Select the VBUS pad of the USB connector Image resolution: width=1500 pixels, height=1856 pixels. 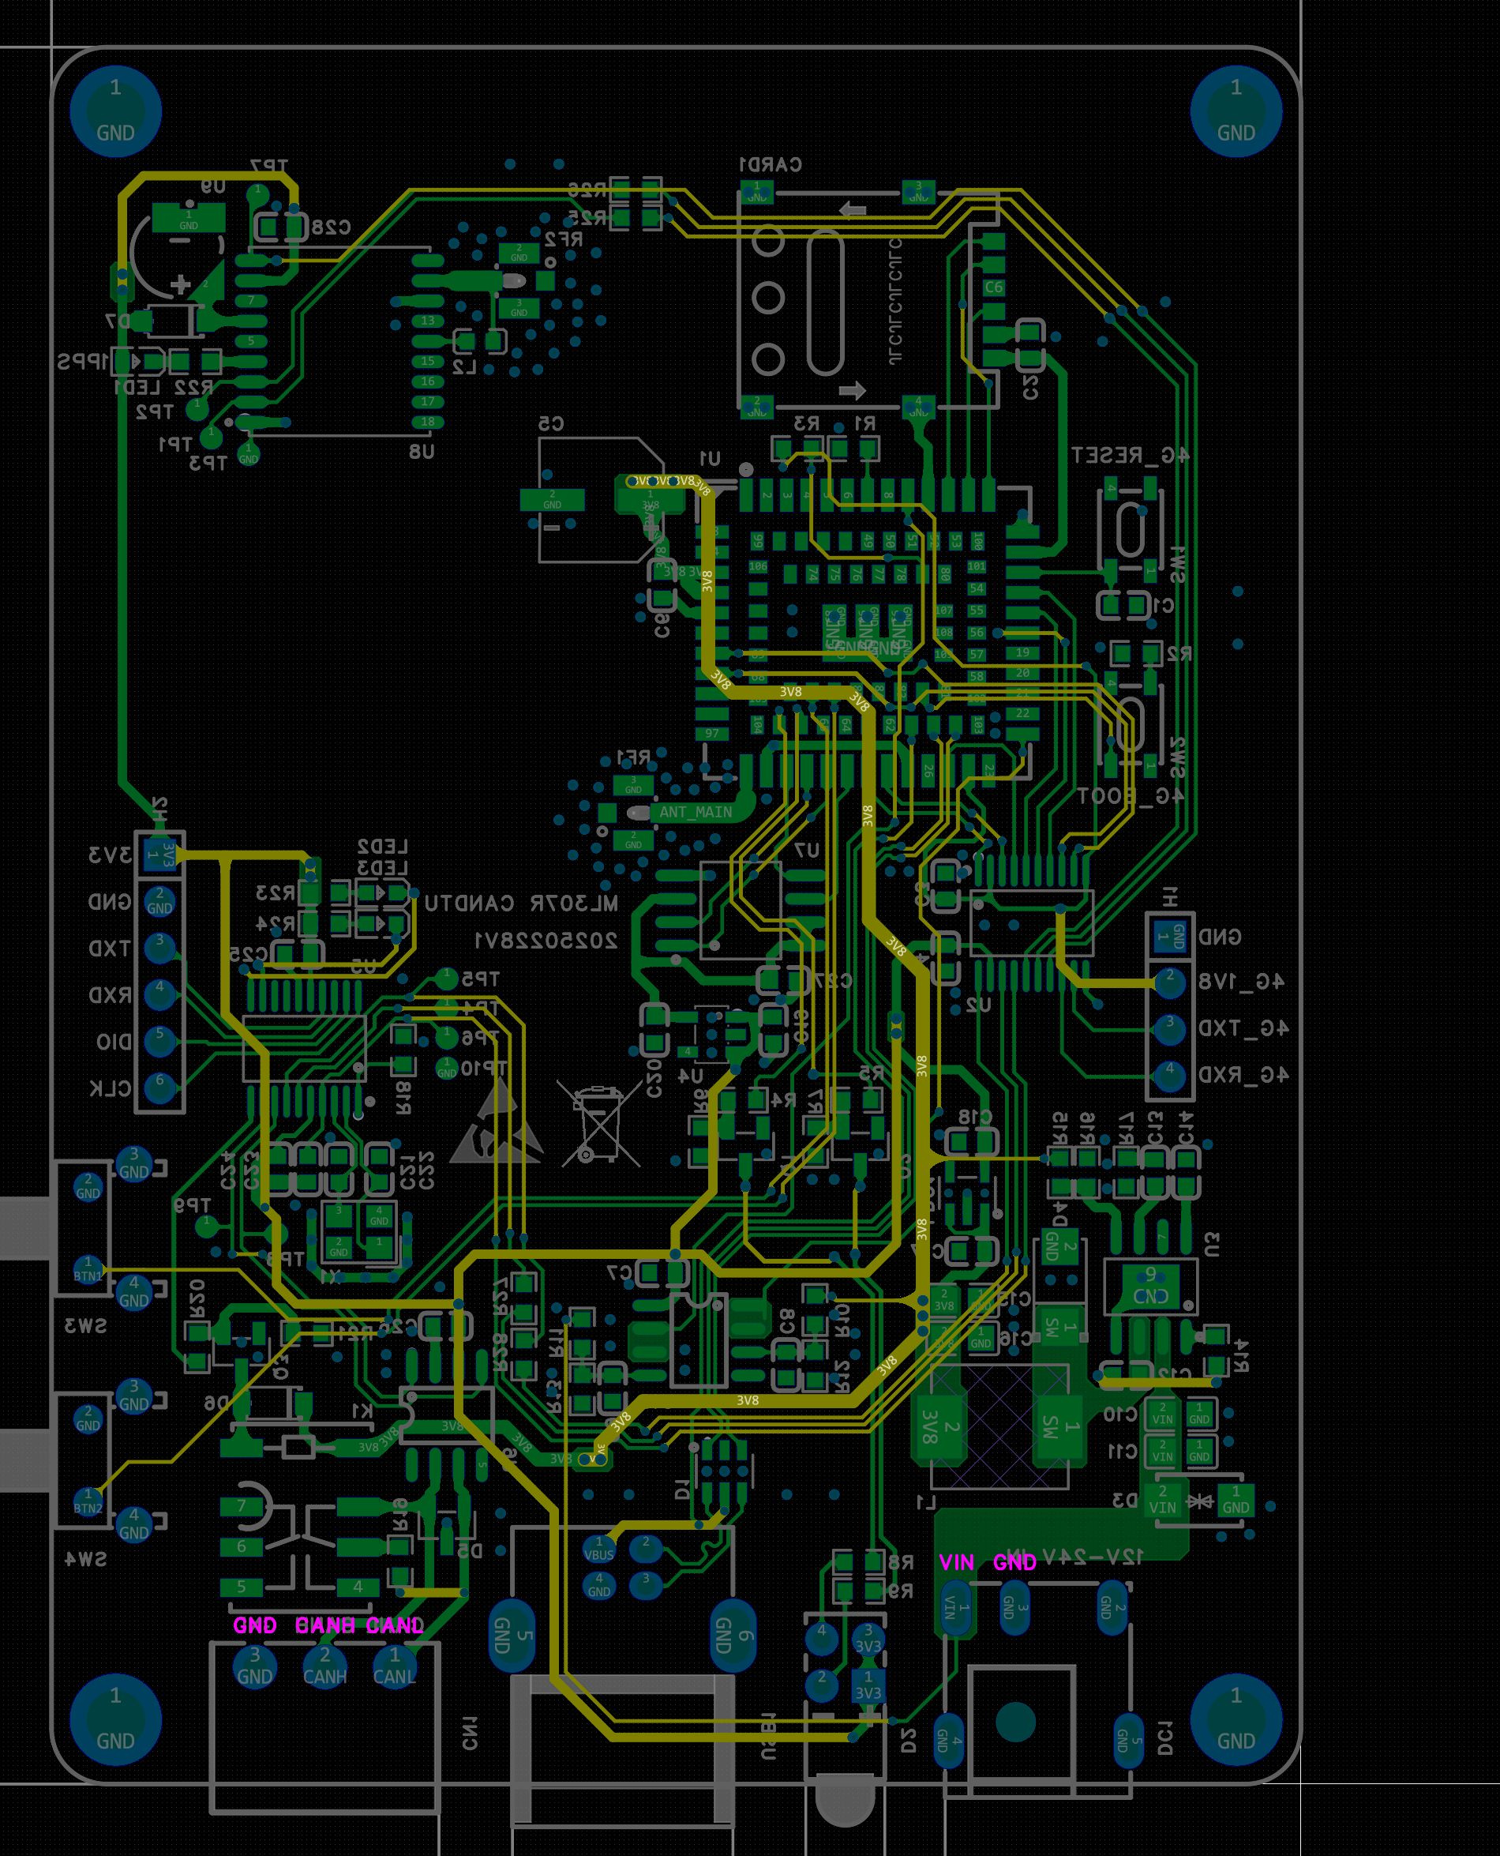[598, 1548]
